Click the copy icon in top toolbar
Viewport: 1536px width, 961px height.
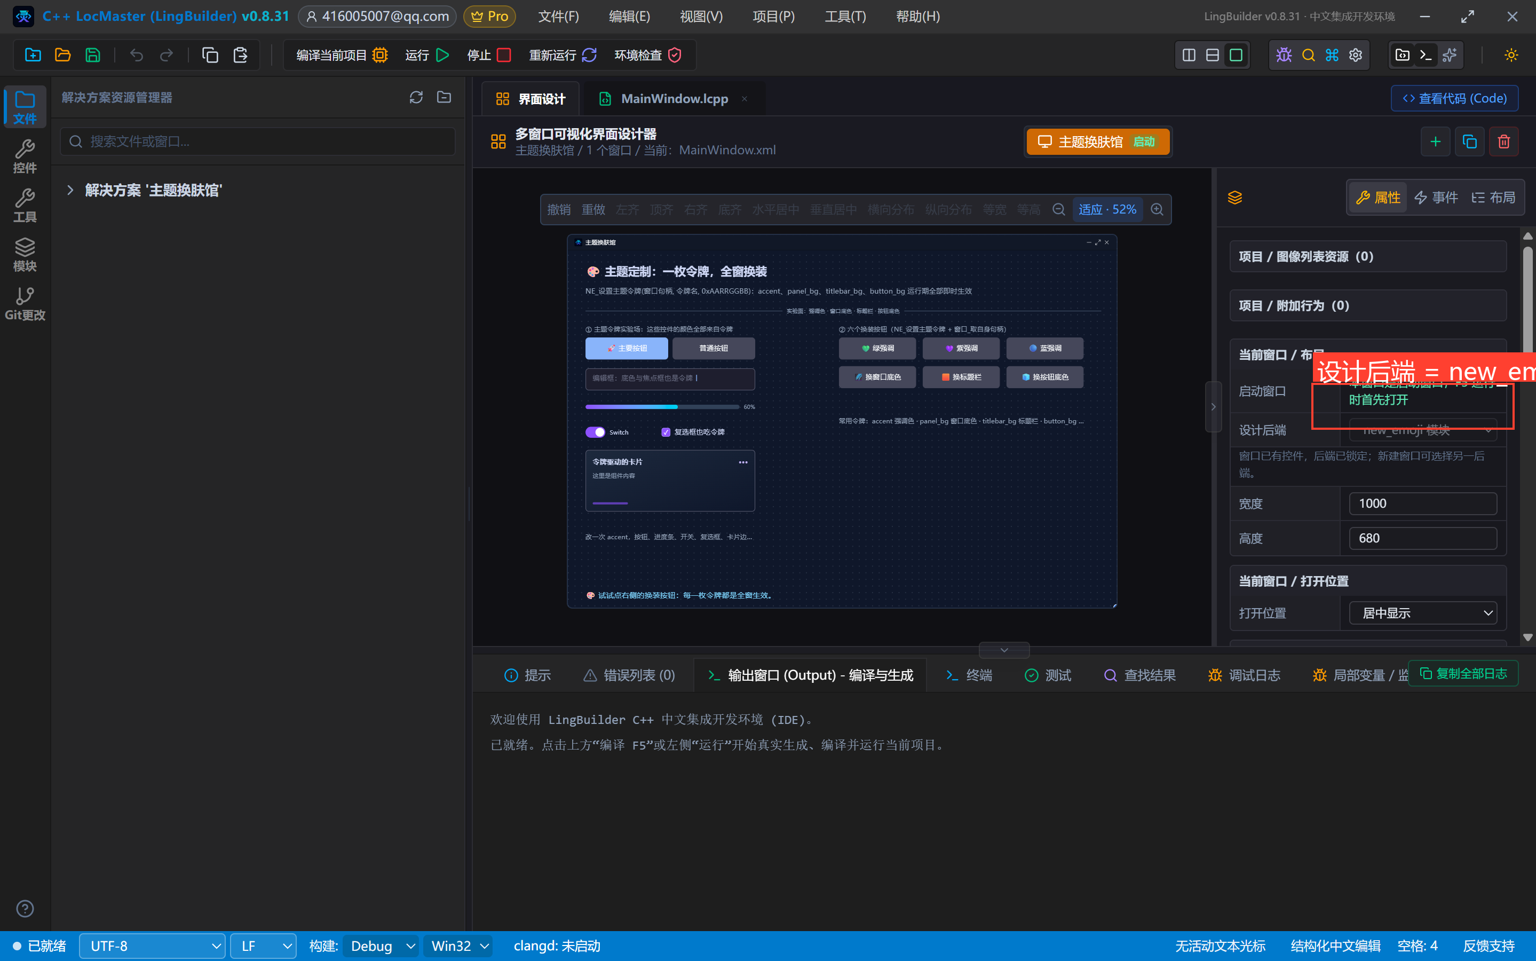pos(210,54)
